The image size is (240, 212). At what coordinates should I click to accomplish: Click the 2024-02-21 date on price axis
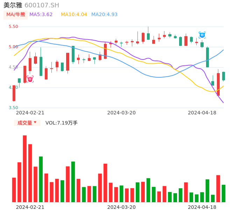pyautogui.click(x=30, y=113)
